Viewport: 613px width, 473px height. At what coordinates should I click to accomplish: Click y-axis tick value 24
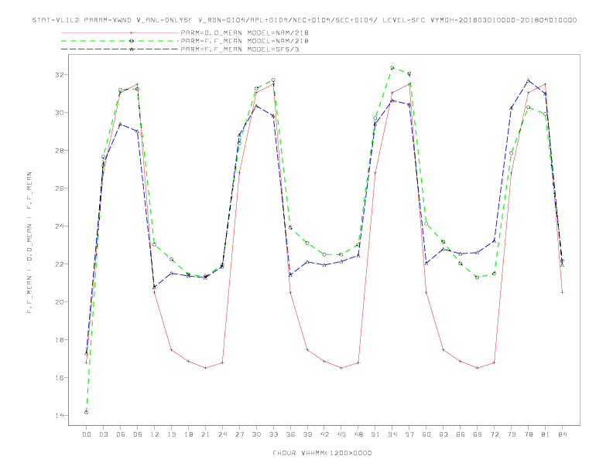(59, 226)
